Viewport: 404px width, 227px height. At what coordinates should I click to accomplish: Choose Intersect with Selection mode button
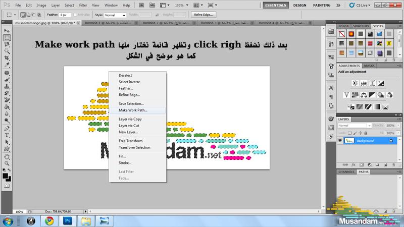coord(39,15)
